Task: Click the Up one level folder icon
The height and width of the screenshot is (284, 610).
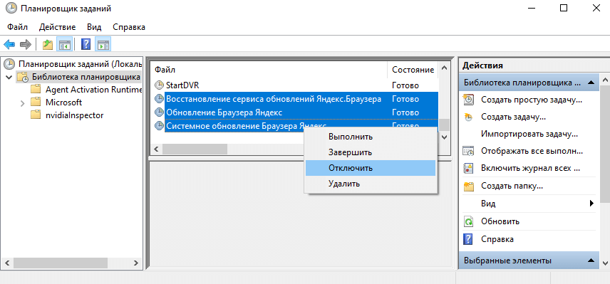Action: (x=48, y=44)
